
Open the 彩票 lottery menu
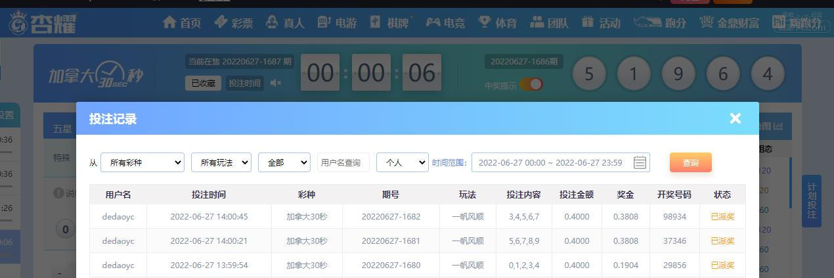[x=234, y=23]
